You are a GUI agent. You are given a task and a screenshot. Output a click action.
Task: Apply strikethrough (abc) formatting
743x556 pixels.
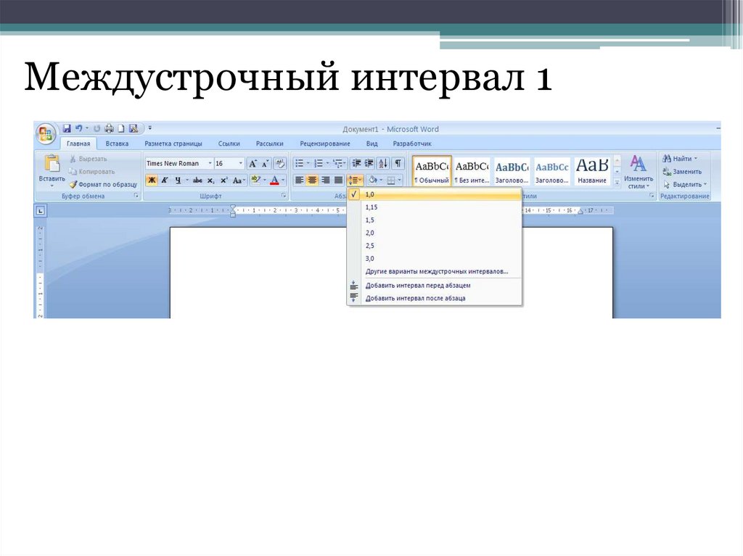point(197,181)
